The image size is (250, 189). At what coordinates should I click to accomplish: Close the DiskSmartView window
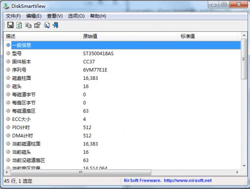point(239,4)
